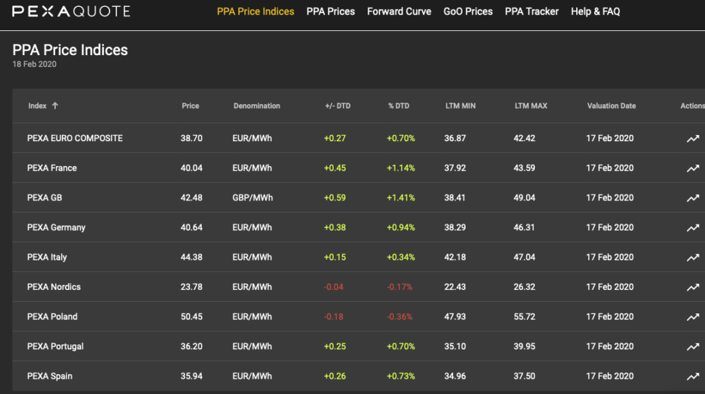Open the PPA Tracker section

tap(532, 12)
